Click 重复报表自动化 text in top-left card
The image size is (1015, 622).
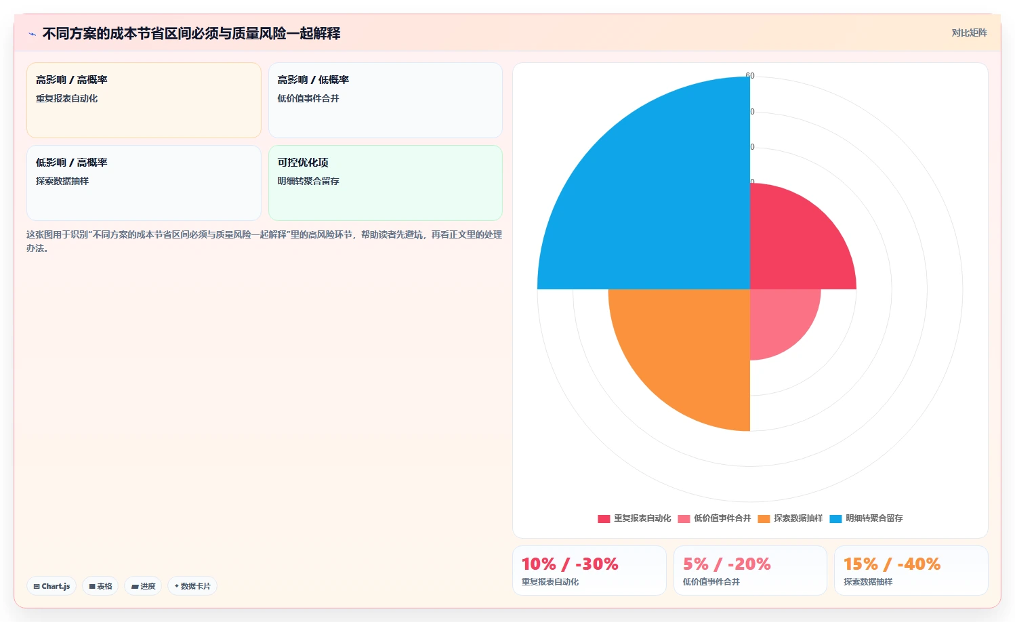[66, 98]
